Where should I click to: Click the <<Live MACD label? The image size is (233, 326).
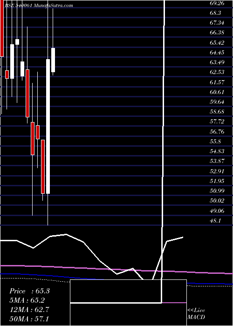click(196, 313)
